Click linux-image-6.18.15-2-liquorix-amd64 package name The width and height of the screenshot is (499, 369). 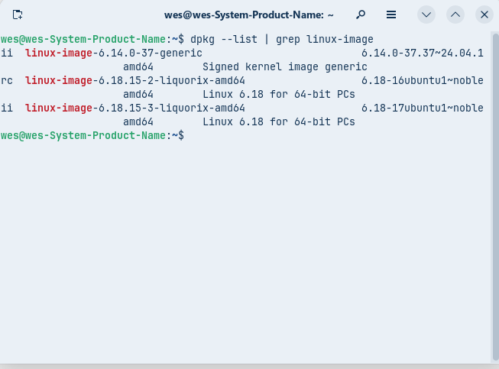coord(134,80)
